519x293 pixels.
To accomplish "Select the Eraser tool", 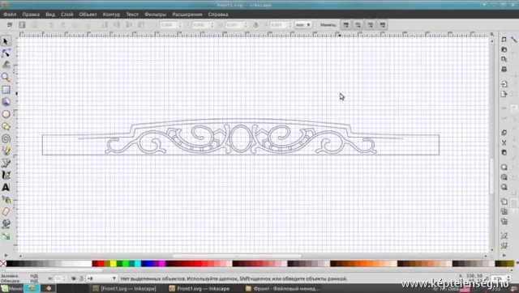I will click(6, 212).
